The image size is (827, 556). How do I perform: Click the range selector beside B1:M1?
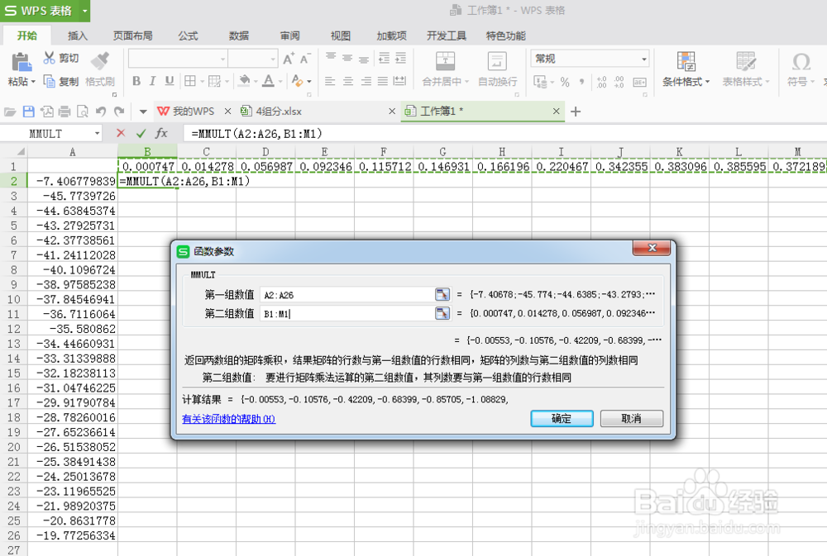443,313
